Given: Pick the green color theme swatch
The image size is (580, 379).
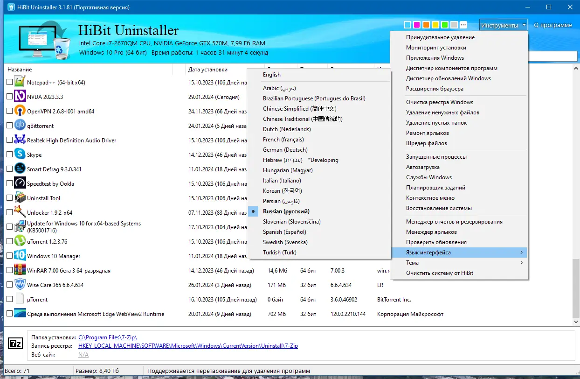Looking at the screenshot, I should tap(445, 25).
